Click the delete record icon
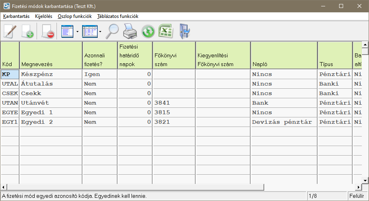The width and height of the screenshot is (369, 201). 47,31
